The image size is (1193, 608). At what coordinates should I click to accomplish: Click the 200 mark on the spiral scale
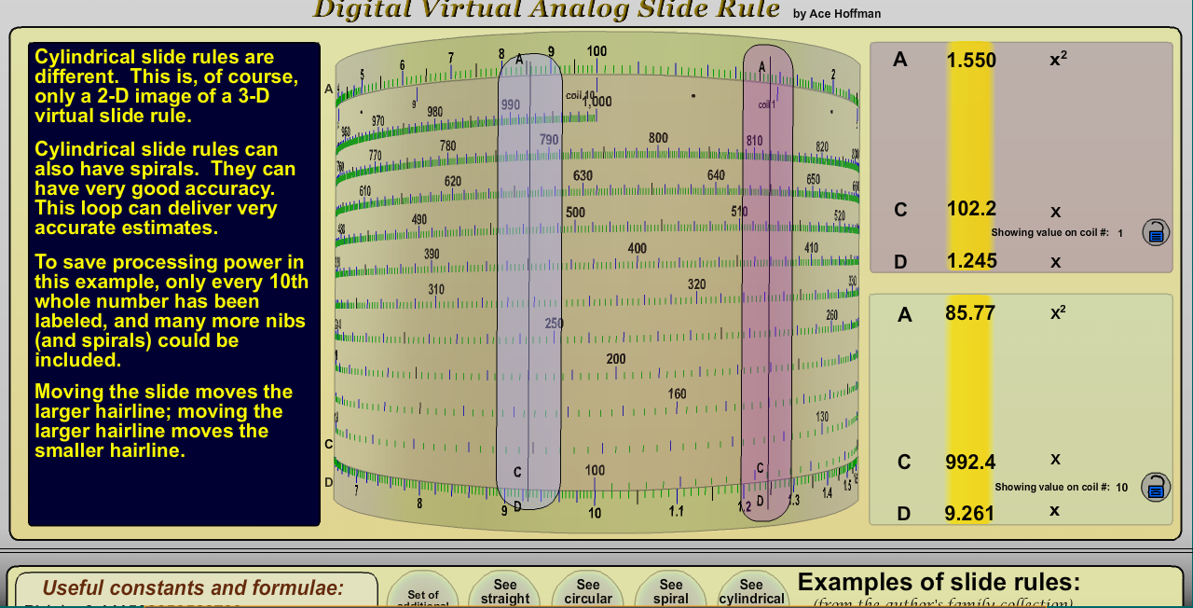615,359
